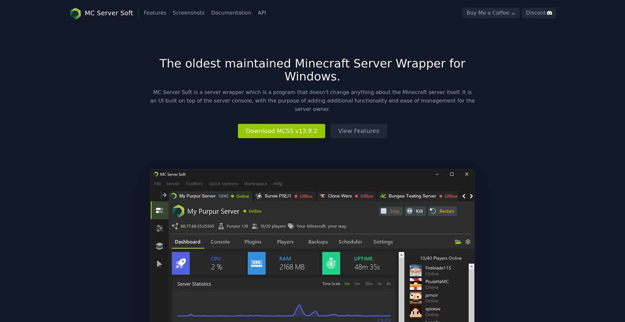Click the gear icon beside folder icon
Image resolution: width=625 pixels, height=322 pixels.
tap(468, 242)
